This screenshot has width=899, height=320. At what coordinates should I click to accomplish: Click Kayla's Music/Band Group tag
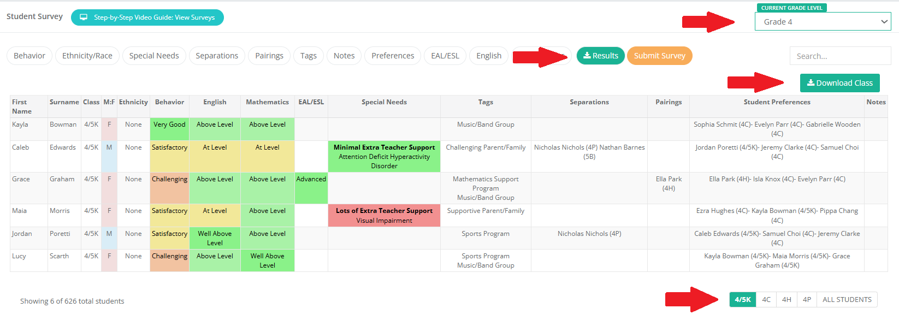[486, 125]
